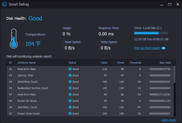Click the 0 % usage value
This screenshot has width=182, height=123.
pyautogui.click(x=66, y=34)
